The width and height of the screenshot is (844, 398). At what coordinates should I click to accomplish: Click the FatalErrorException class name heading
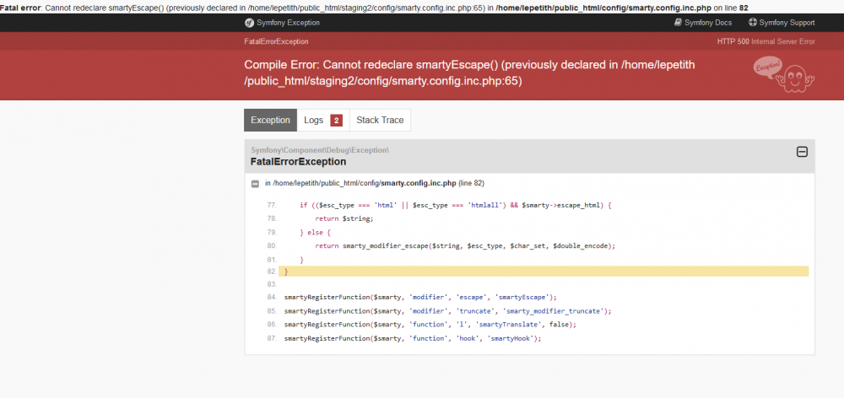tap(298, 161)
